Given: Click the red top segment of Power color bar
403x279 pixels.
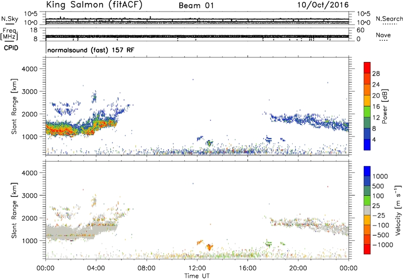Looking at the screenshot, I should point(367,68).
